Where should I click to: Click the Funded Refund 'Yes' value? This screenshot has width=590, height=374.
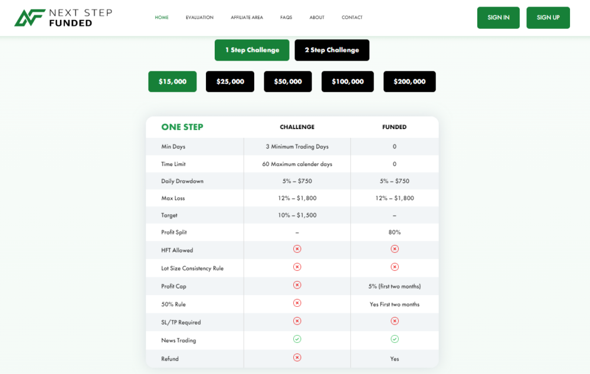(394, 359)
